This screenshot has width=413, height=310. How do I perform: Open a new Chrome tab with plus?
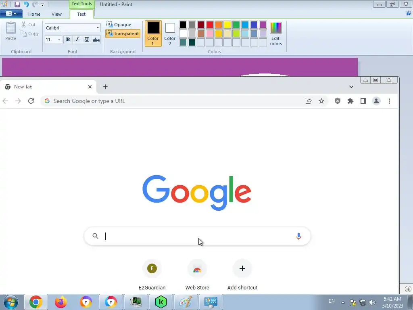tap(105, 87)
